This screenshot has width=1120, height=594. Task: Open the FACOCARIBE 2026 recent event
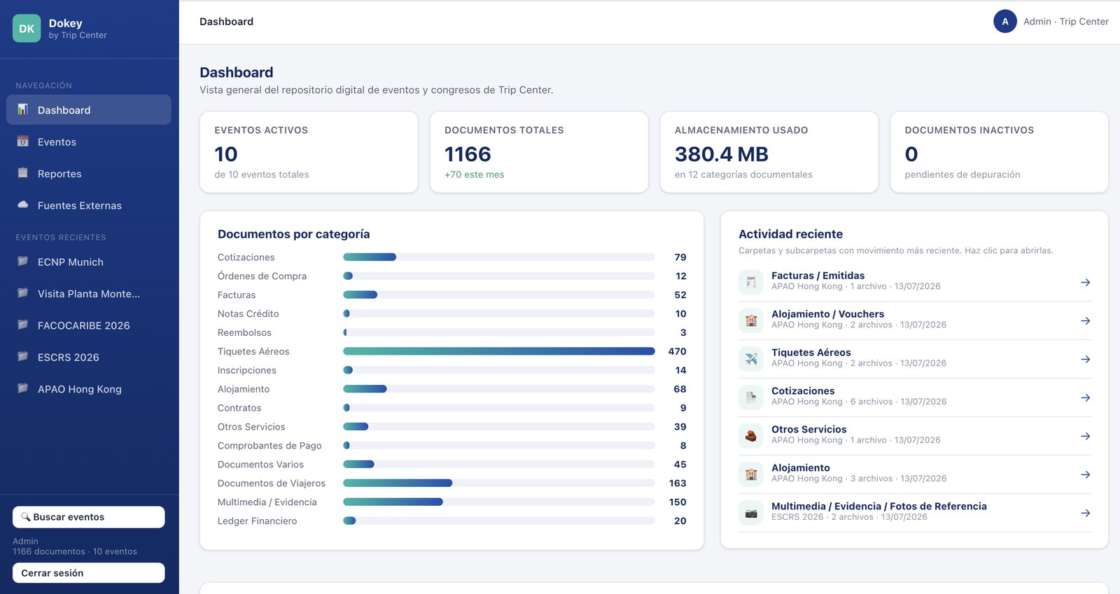point(89,325)
